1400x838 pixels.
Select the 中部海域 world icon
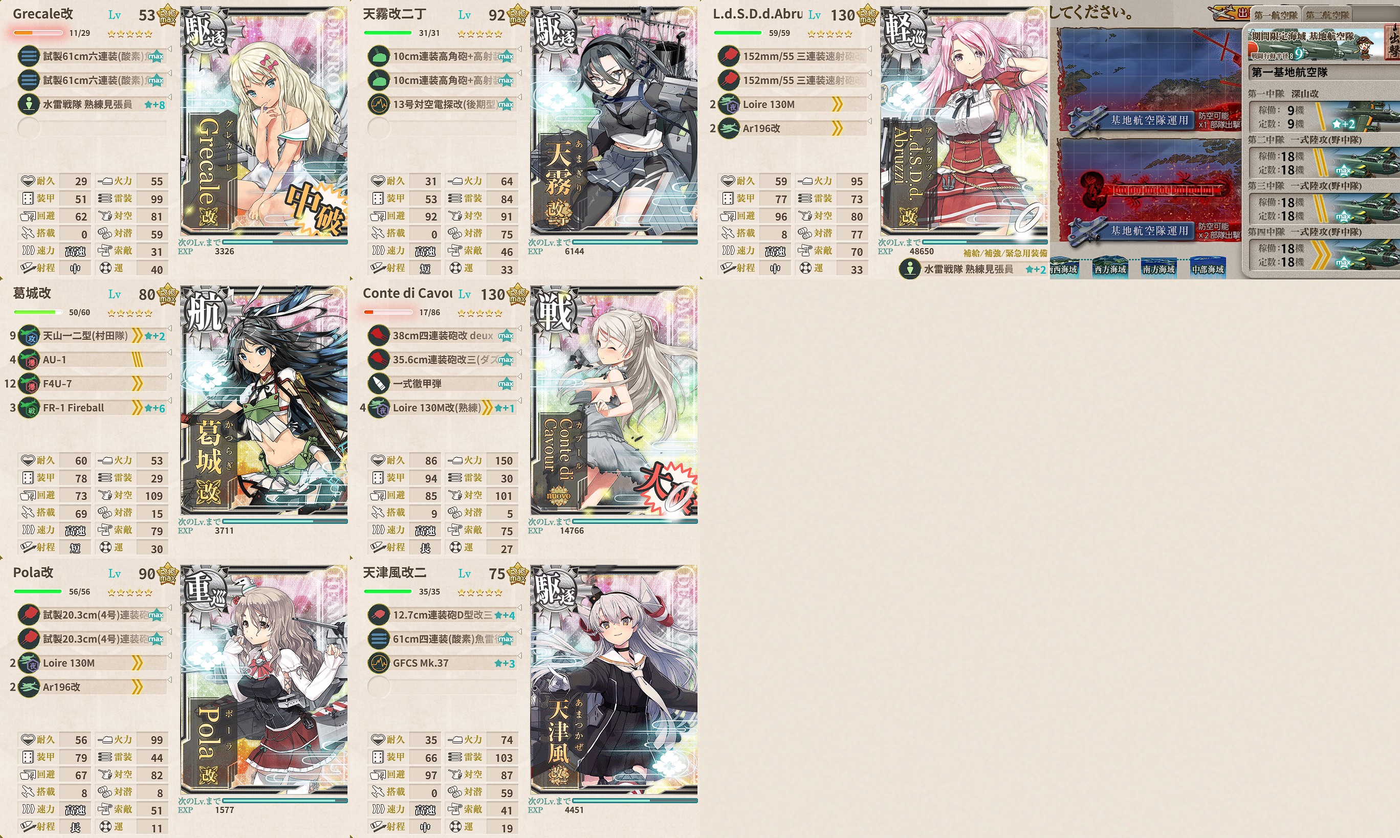1208,269
